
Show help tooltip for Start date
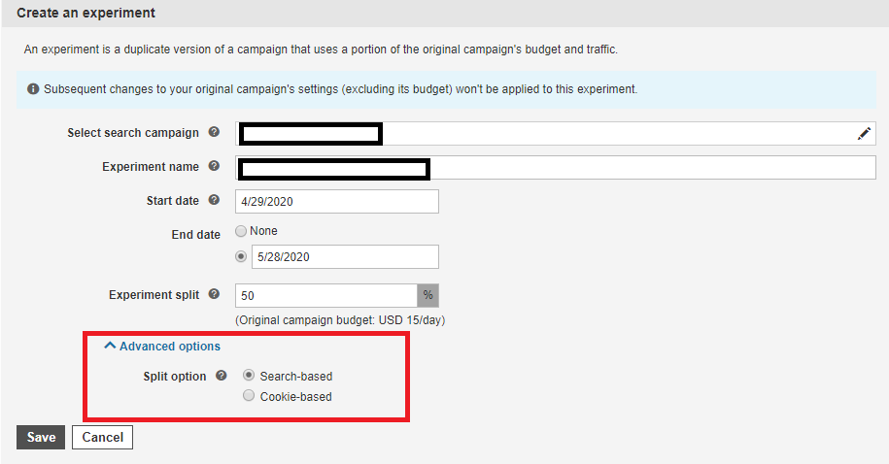pos(214,200)
